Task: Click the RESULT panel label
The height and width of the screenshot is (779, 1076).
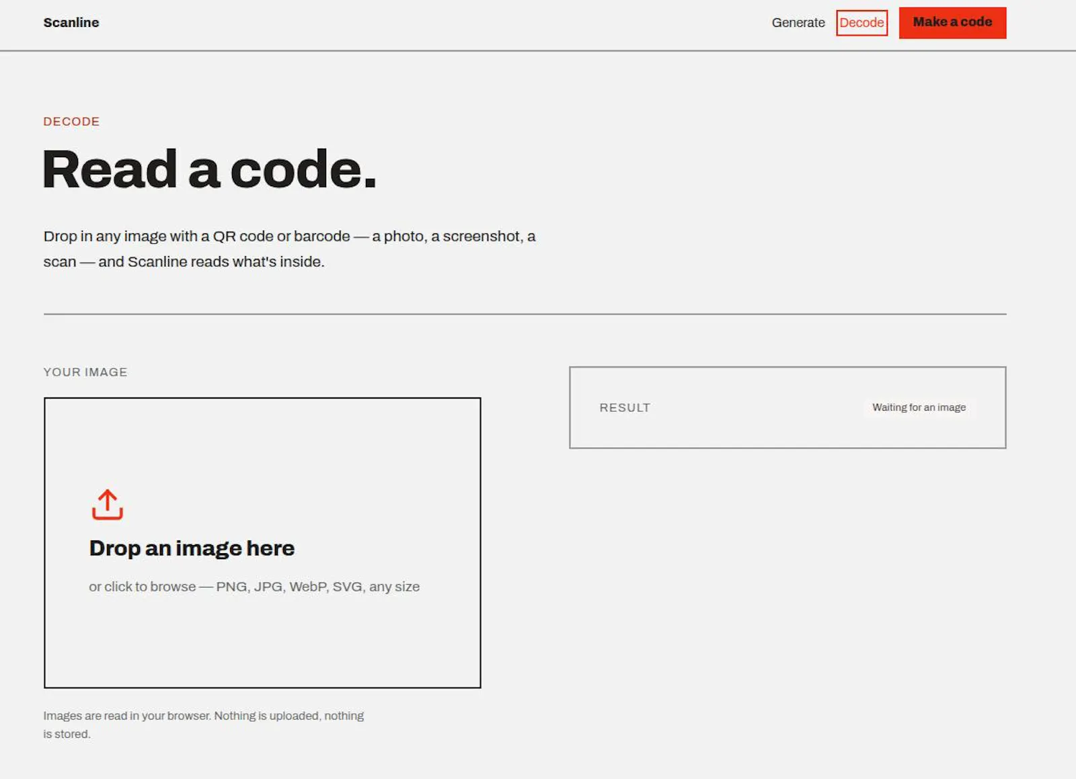Action: click(625, 408)
